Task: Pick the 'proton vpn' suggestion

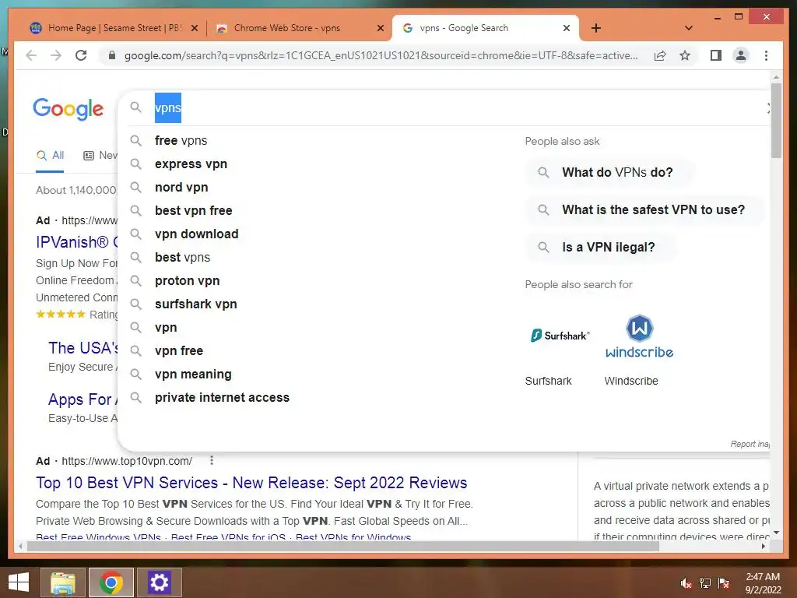Action: coord(188,280)
